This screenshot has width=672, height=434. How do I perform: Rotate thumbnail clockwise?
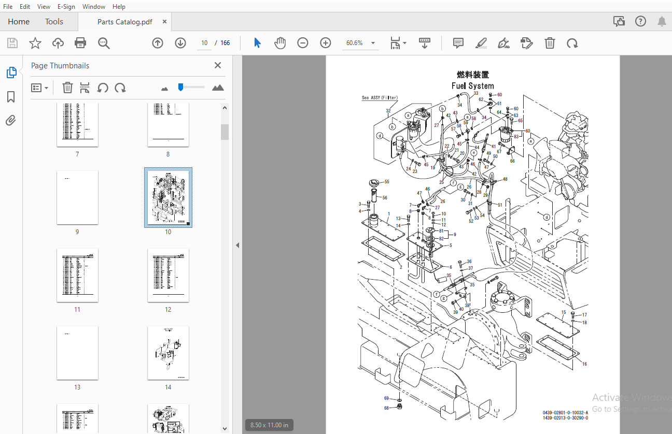tap(120, 88)
